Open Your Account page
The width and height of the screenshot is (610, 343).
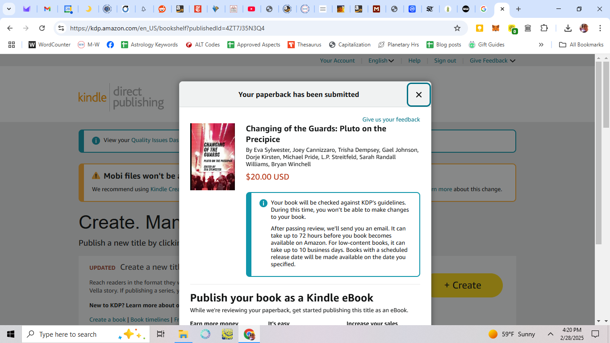pyautogui.click(x=337, y=61)
